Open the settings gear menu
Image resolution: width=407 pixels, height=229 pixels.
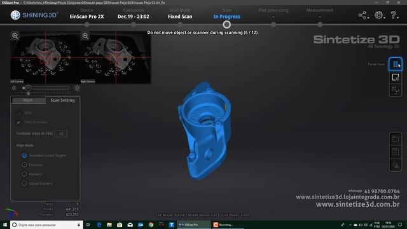(379, 15)
